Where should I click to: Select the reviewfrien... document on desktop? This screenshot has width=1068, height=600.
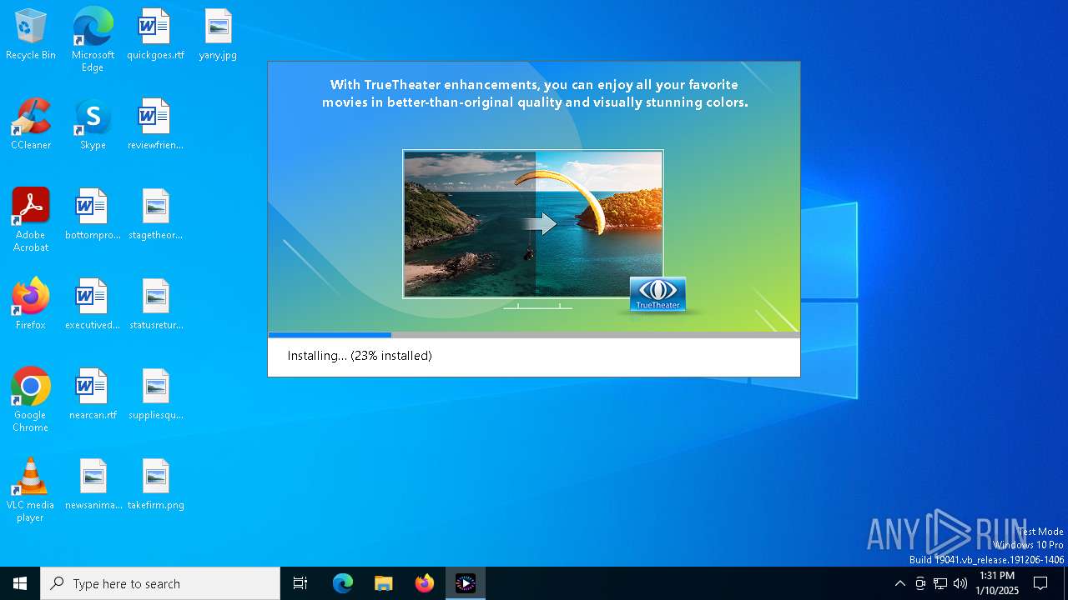coord(155,125)
